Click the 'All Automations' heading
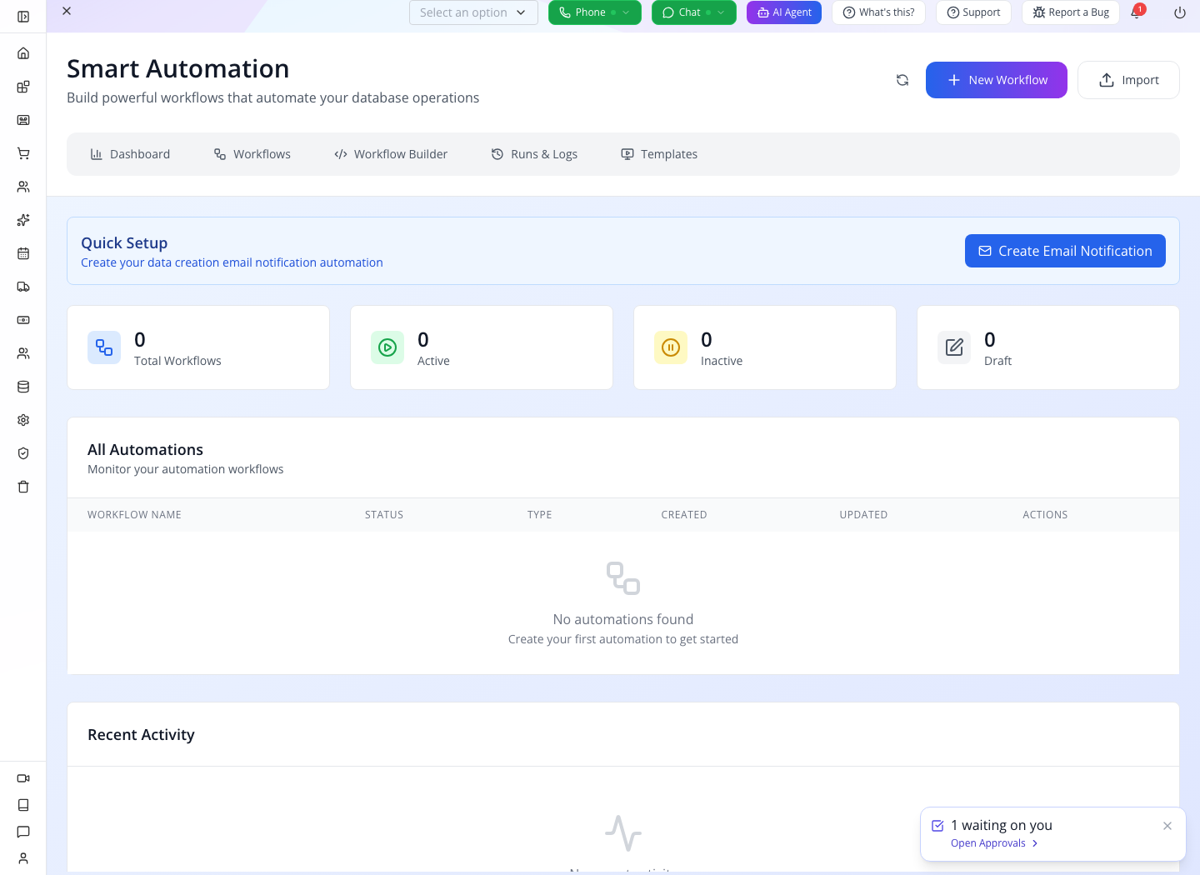The height and width of the screenshot is (875, 1200). pyautogui.click(x=145, y=449)
